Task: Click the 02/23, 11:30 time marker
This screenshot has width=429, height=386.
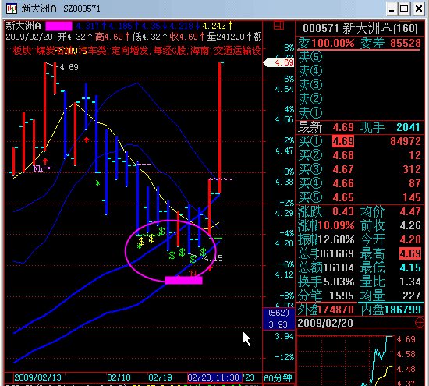Action: pyautogui.click(x=214, y=377)
